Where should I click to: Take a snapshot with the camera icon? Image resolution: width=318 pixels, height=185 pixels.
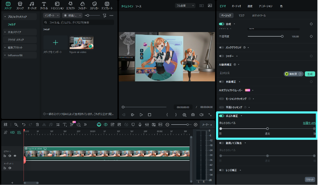click(x=193, y=115)
